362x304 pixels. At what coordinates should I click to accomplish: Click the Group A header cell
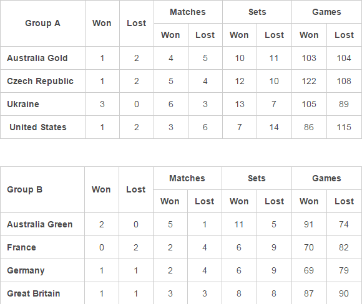[42, 23]
